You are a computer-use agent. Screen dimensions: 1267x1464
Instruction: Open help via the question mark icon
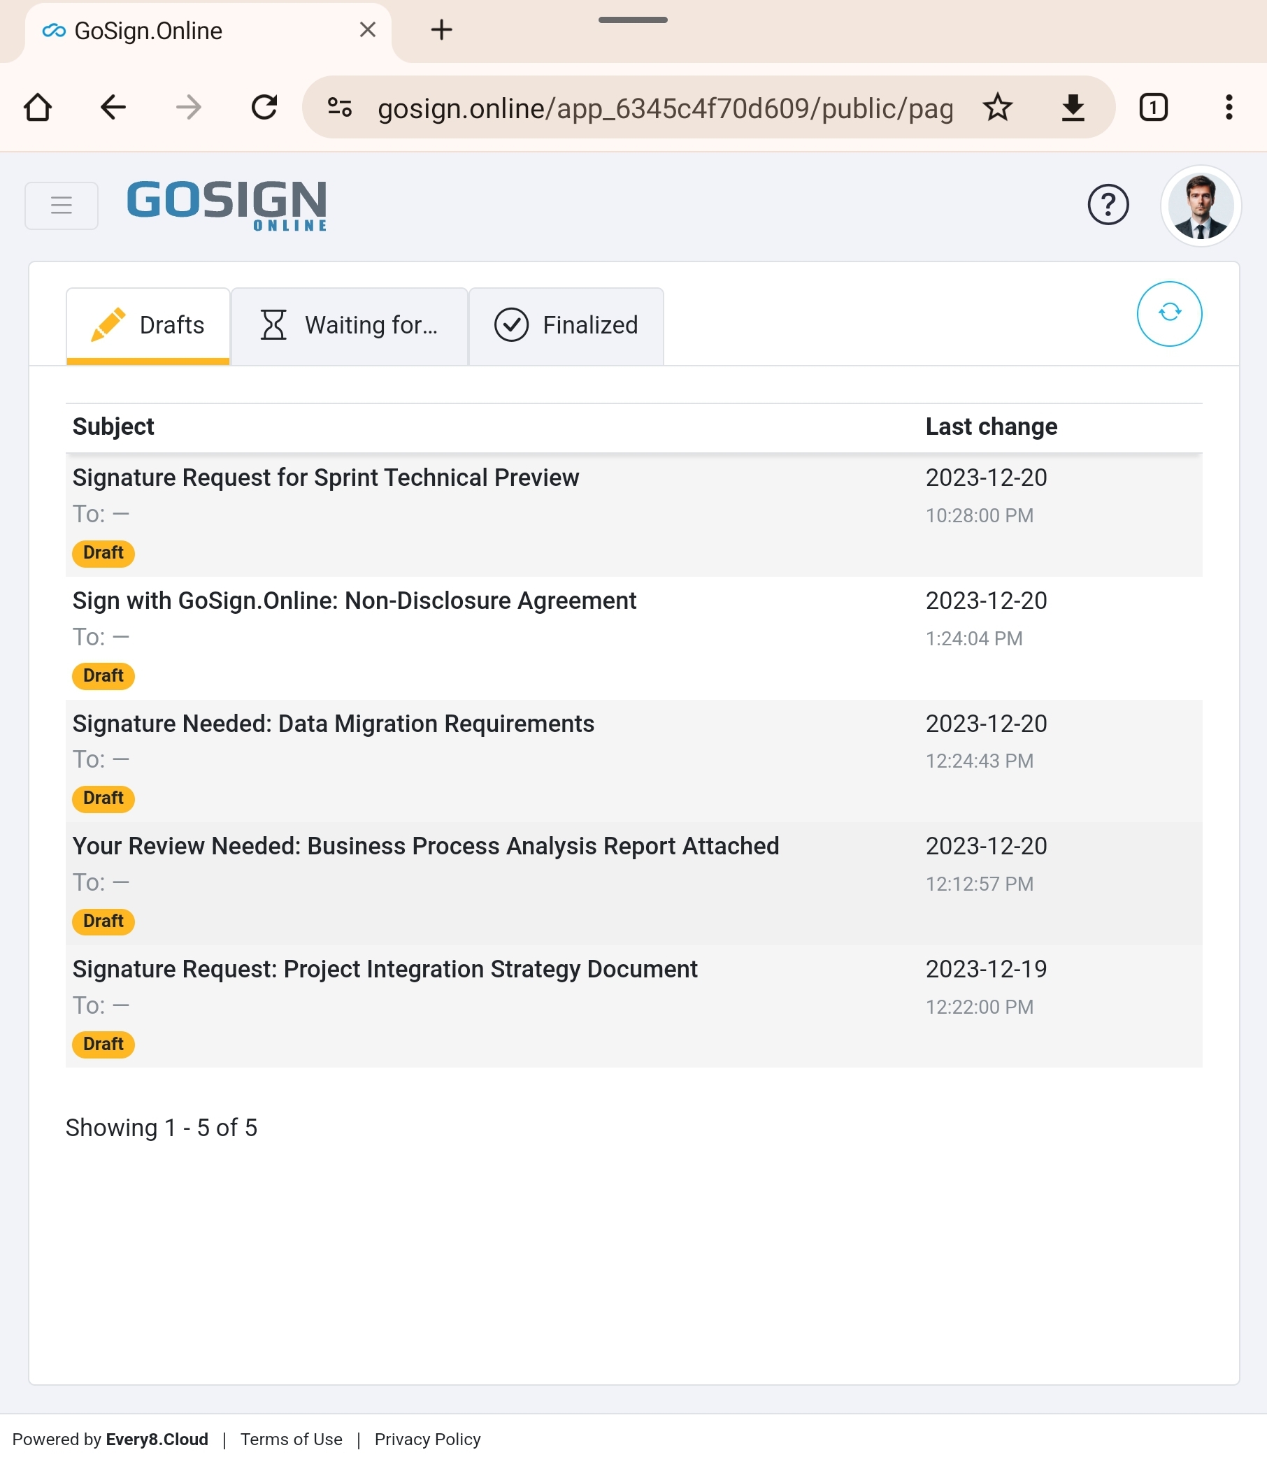1108,205
